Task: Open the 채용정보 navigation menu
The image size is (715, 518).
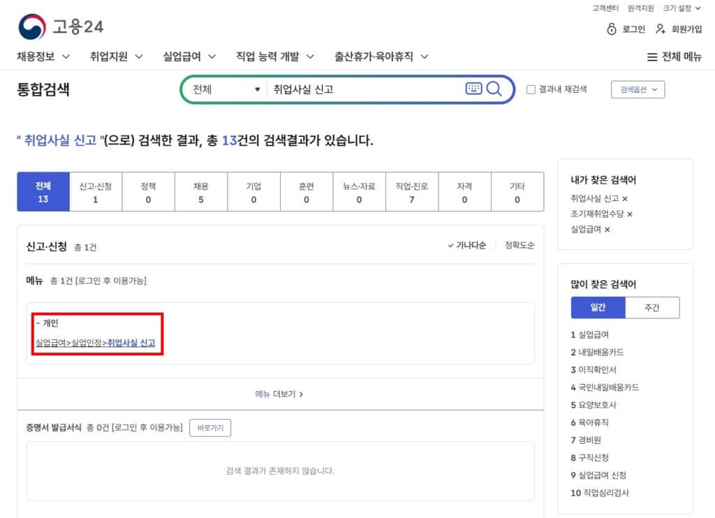Action: click(x=43, y=57)
